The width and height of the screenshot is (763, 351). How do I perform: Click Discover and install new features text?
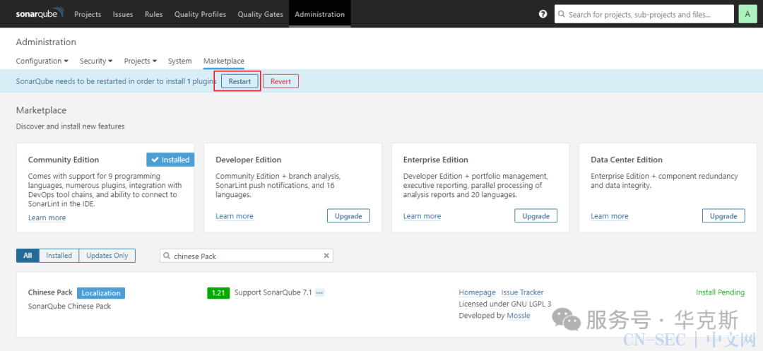click(70, 126)
